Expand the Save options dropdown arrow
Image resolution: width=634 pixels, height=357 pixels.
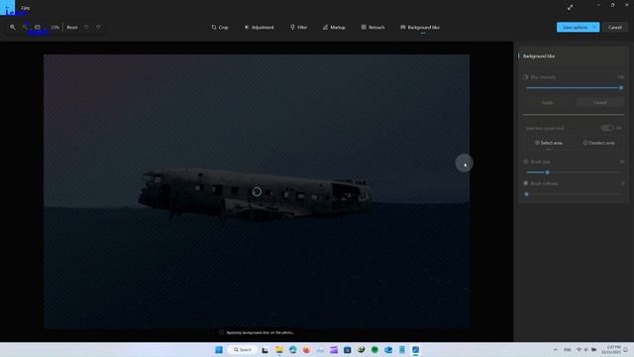point(594,27)
